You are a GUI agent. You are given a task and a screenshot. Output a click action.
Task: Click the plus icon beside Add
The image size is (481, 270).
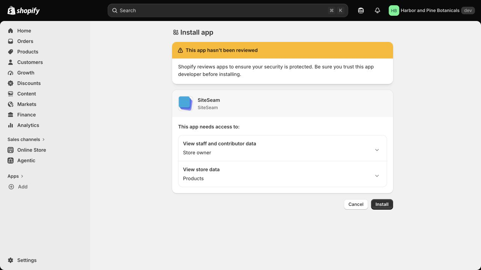tap(11, 187)
